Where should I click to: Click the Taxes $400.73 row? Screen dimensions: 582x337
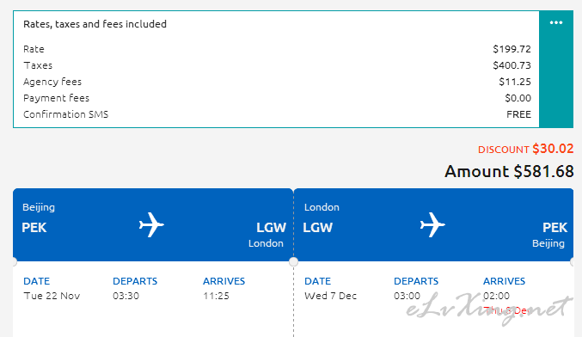[x=277, y=65]
